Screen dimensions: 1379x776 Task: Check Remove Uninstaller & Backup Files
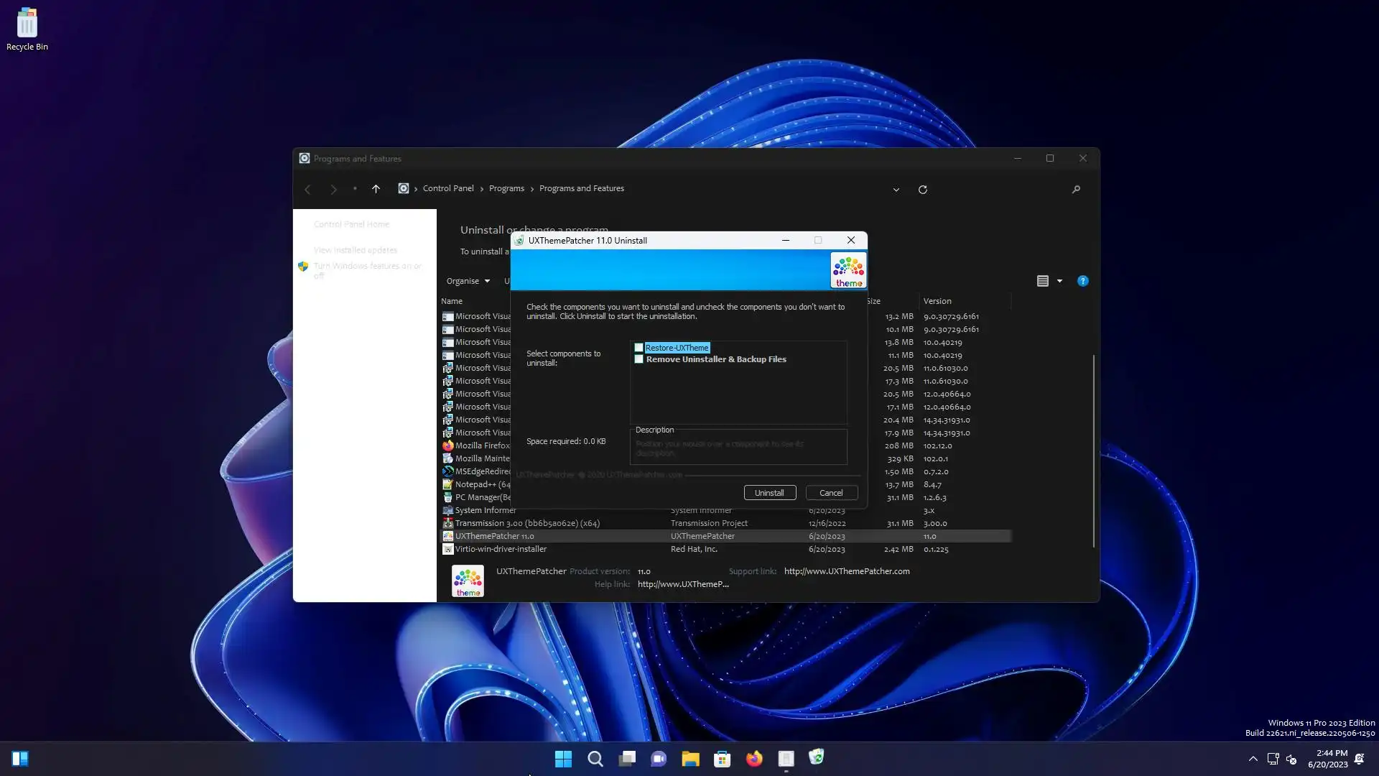[x=639, y=359]
